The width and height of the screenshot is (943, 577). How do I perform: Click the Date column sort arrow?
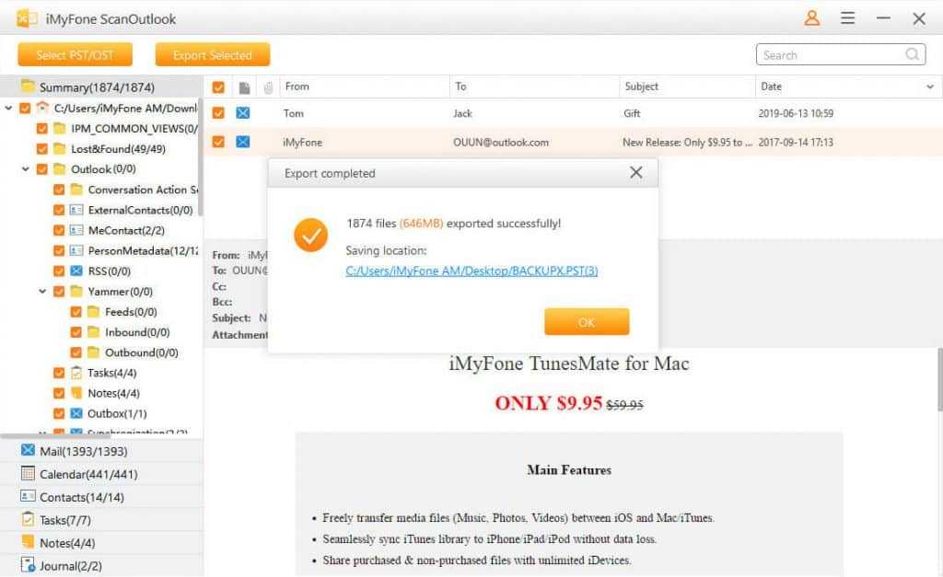click(929, 87)
